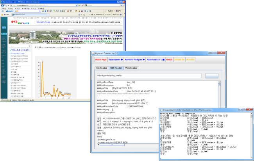Click the help icon in IE command bar
The height and width of the screenshot is (161, 254).
(121, 14)
